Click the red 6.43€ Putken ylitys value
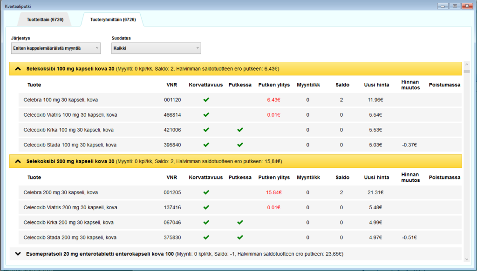Screen dimensions: 477x271 (274, 100)
